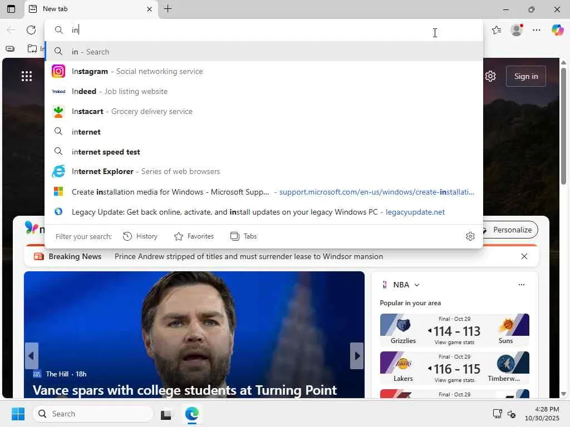Open the Windows Start menu
Viewport: 570px width, 427px height.
coord(18,414)
